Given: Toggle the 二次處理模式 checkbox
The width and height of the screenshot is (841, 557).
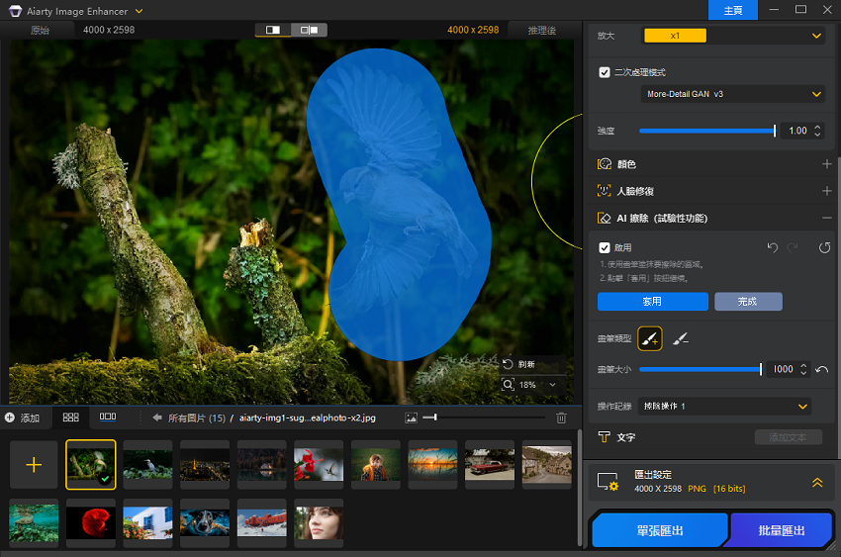Looking at the screenshot, I should 605,72.
